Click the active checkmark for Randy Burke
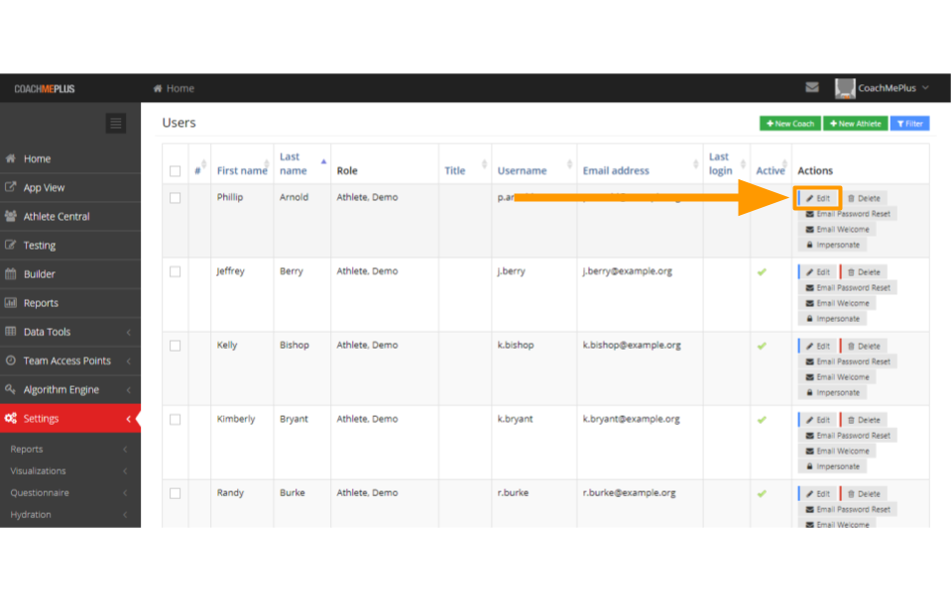 coord(762,494)
